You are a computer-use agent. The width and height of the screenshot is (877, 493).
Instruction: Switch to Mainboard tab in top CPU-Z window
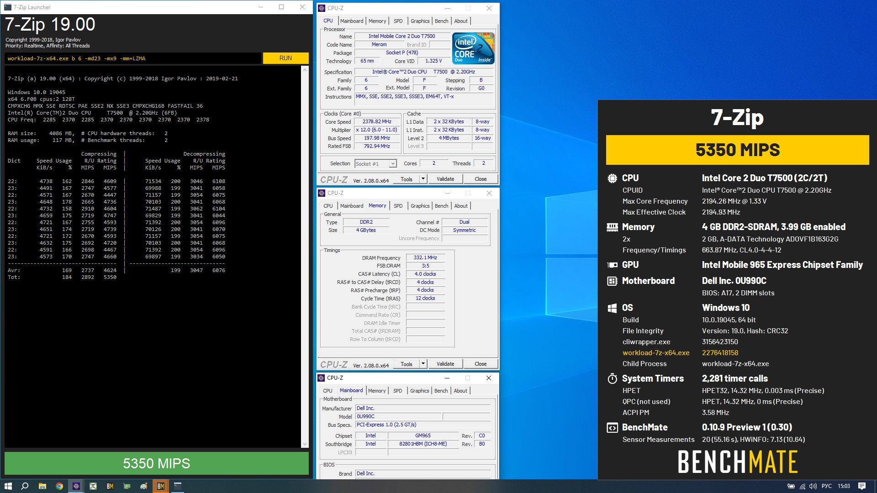tap(352, 21)
